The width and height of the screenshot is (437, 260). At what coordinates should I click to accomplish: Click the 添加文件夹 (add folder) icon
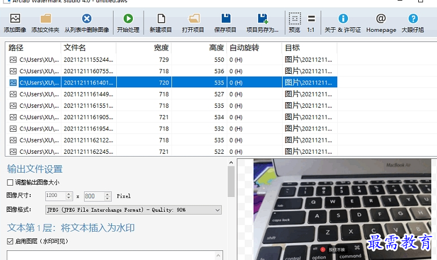pyautogui.click(x=45, y=19)
